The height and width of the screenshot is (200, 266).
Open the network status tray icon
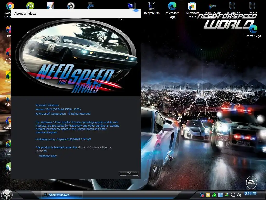pyautogui.click(x=233, y=195)
